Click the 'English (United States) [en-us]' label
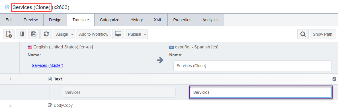The width and height of the screenshot is (338, 111). tap(63, 47)
